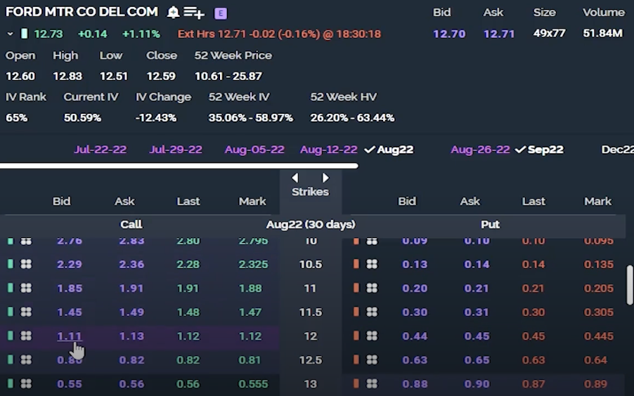This screenshot has height=396, width=634.
Task: Open put grid icon for strike 10.5
Action: (x=372, y=264)
